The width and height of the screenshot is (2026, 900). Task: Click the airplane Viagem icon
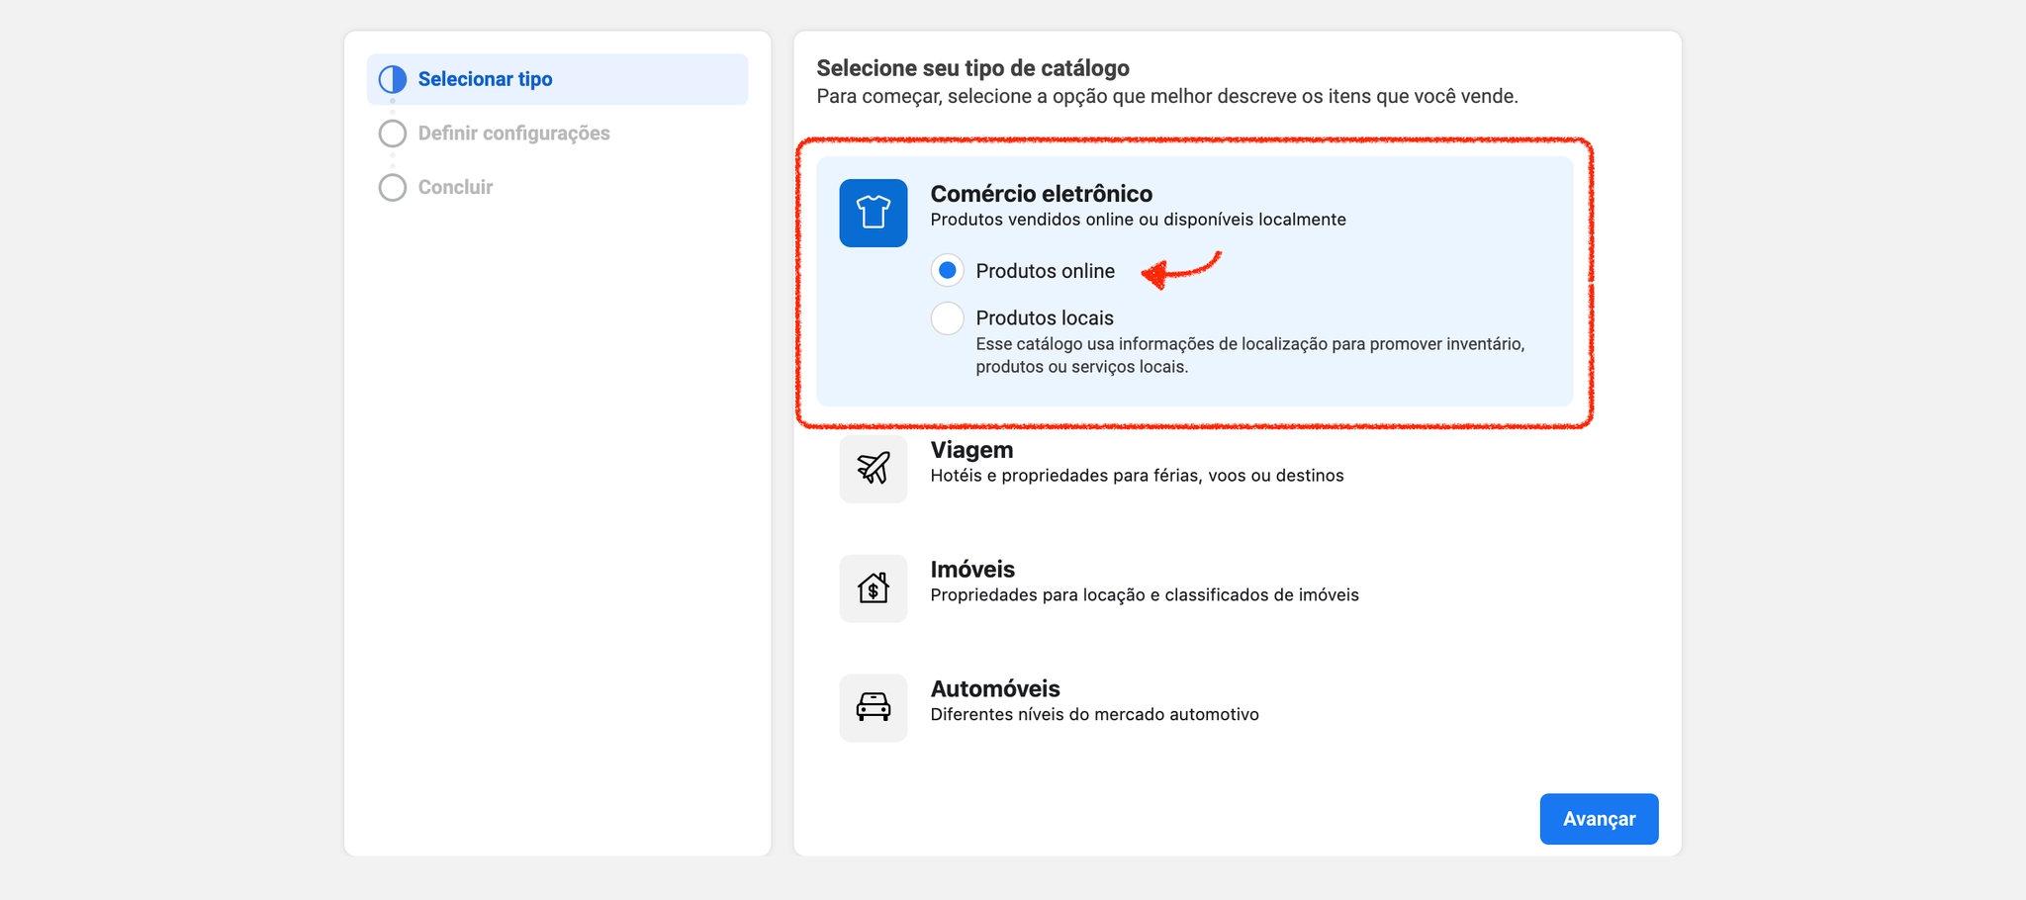[x=873, y=469]
